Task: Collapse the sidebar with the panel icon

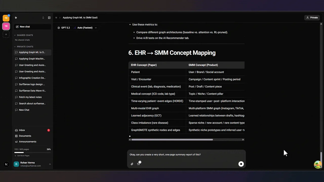Action: [x=49, y=18]
